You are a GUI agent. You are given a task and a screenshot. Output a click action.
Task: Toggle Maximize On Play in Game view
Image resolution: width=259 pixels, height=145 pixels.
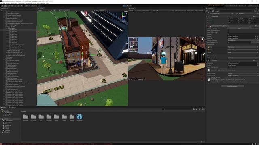coord(180,10)
